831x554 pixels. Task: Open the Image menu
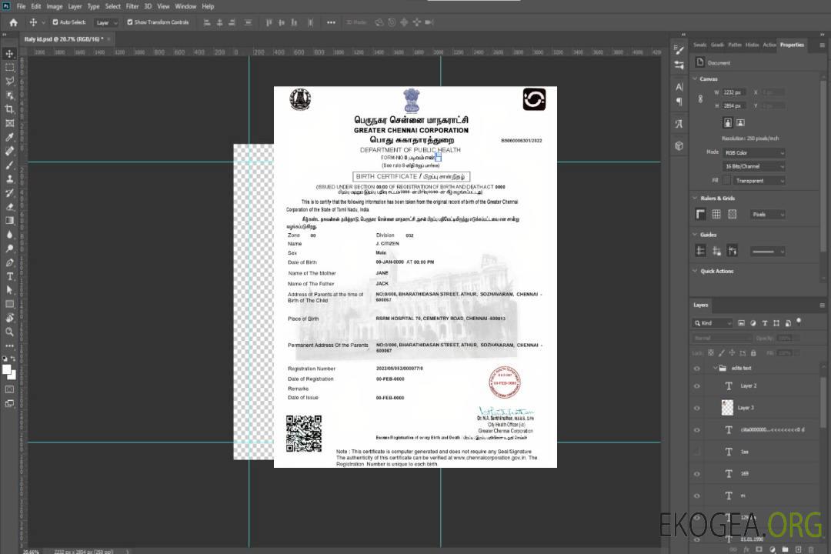click(55, 6)
